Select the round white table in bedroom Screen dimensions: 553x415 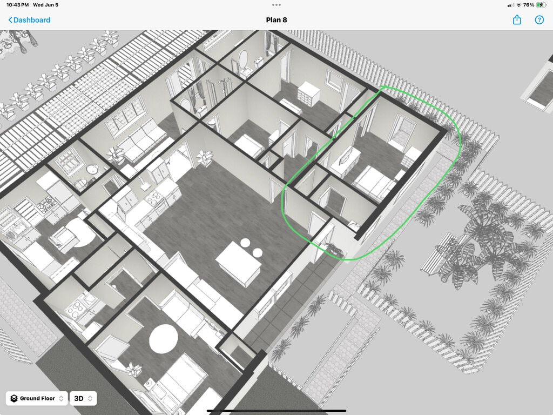[163, 339]
